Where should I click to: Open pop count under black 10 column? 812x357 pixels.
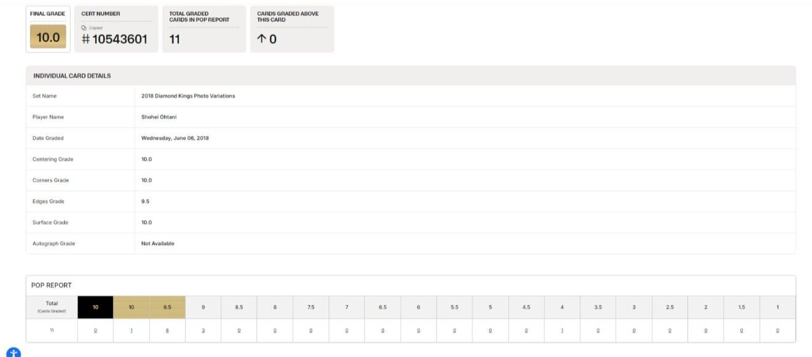[x=96, y=330]
